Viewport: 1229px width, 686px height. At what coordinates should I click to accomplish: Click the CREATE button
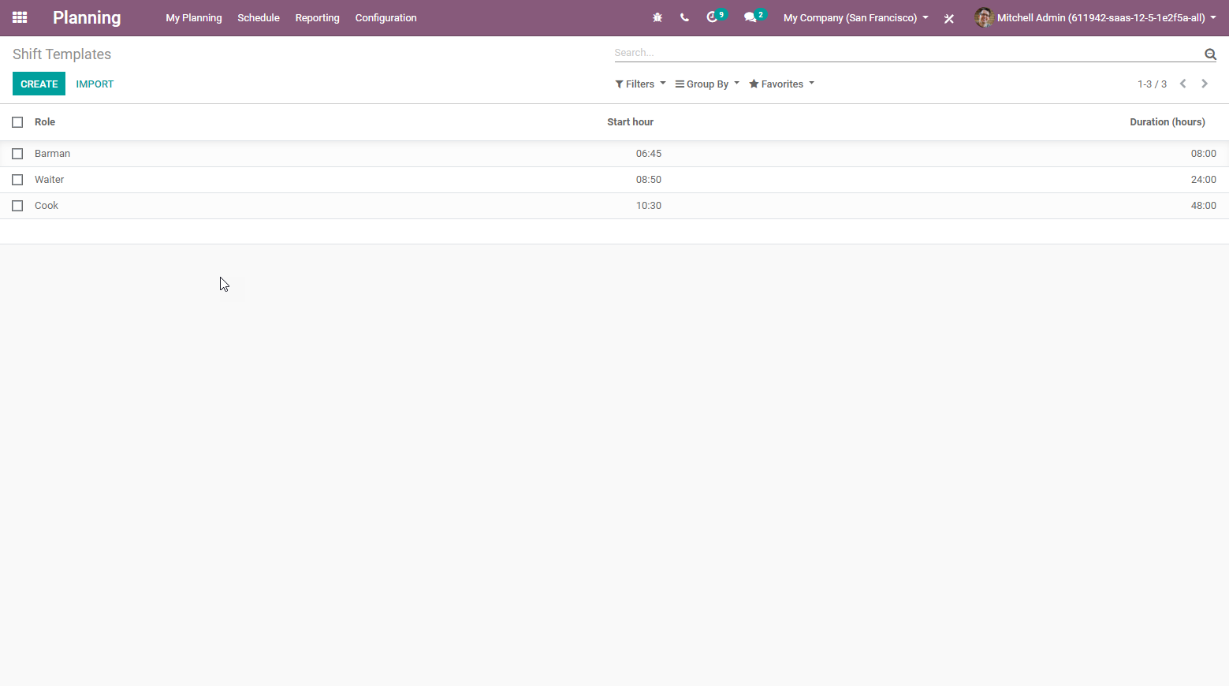click(x=39, y=84)
